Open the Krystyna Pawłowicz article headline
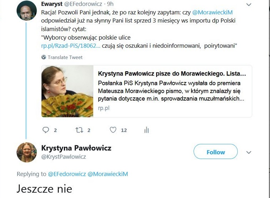This screenshot has width=270, height=198. [172, 74]
